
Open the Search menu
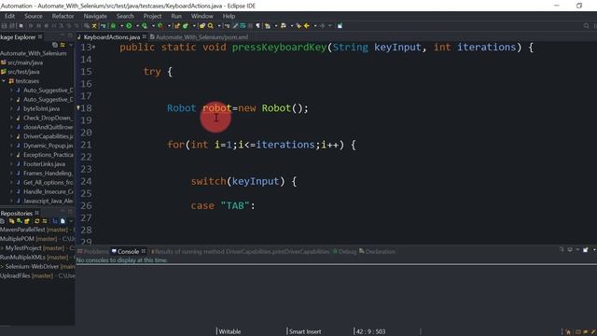click(125, 16)
